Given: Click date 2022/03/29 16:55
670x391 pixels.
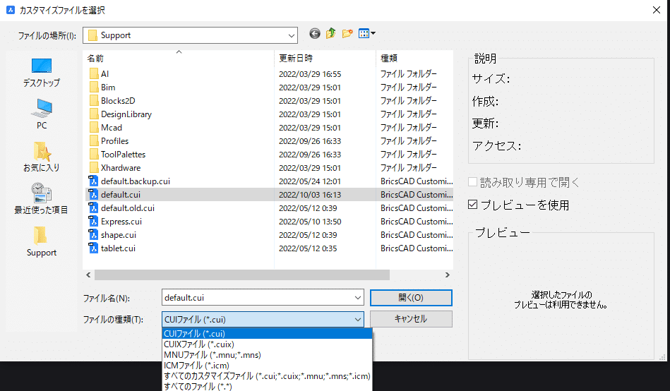Looking at the screenshot, I should [310, 74].
